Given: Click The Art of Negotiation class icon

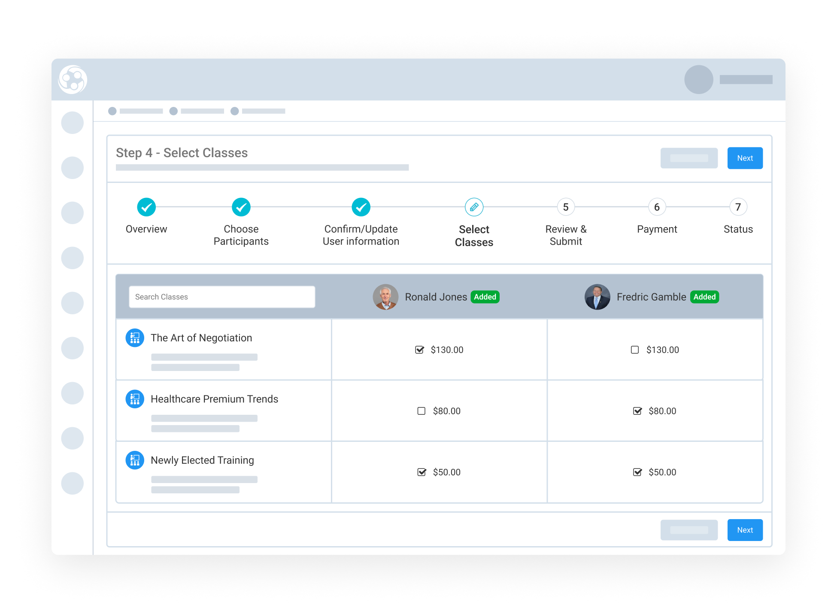Looking at the screenshot, I should click(134, 338).
